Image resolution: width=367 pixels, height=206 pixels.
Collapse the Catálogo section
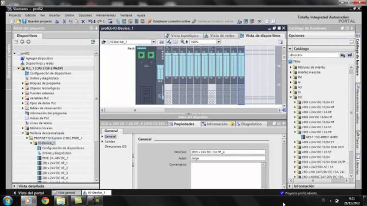click(x=290, y=49)
